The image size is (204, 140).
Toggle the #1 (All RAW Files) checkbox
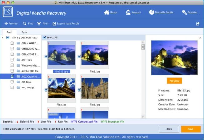tap(8, 38)
